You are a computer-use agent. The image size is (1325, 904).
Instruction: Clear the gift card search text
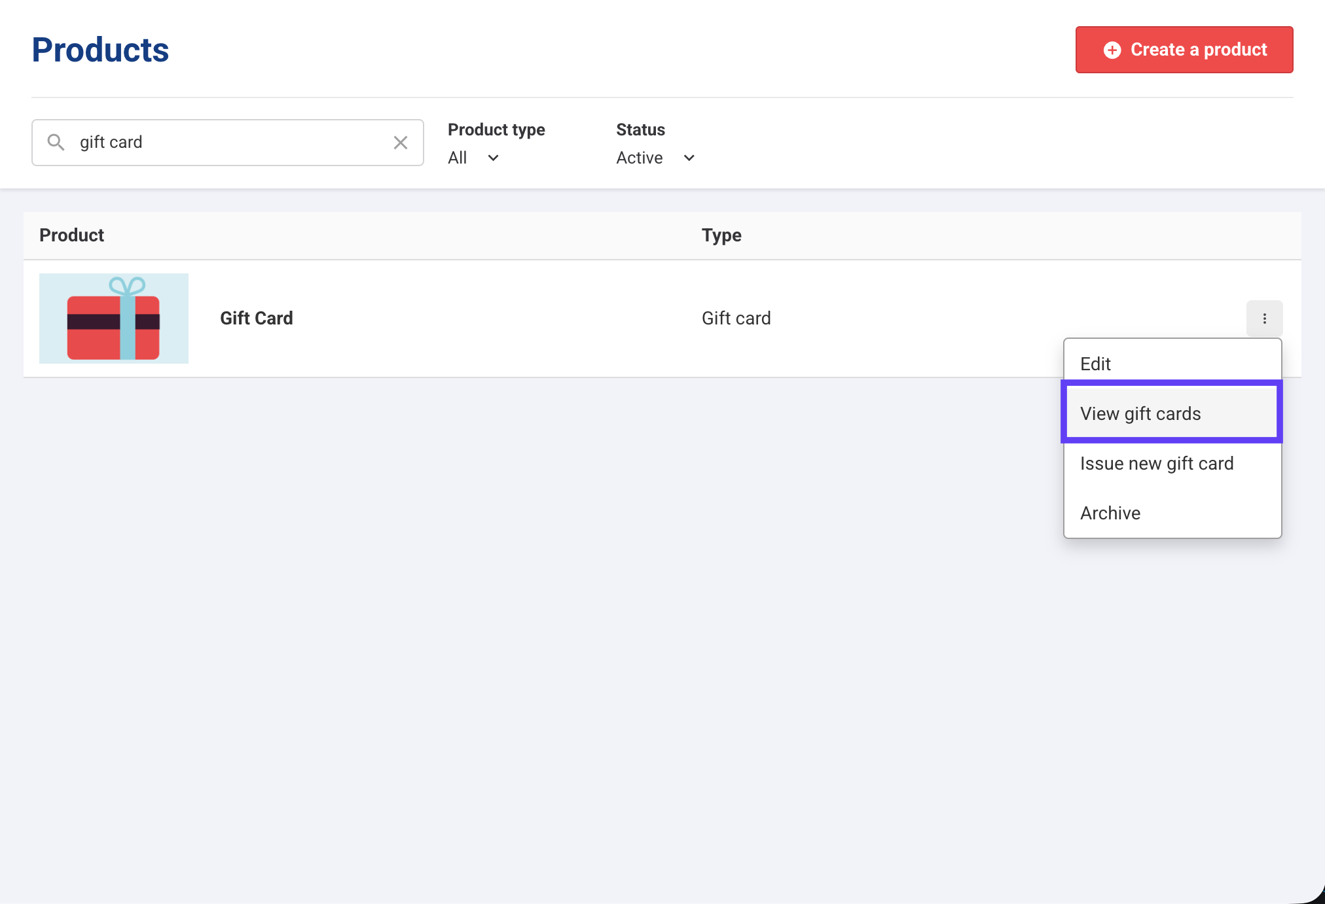point(400,143)
